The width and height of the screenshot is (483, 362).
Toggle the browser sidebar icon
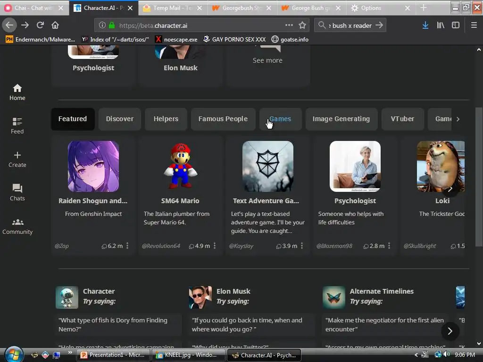click(456, 25)
